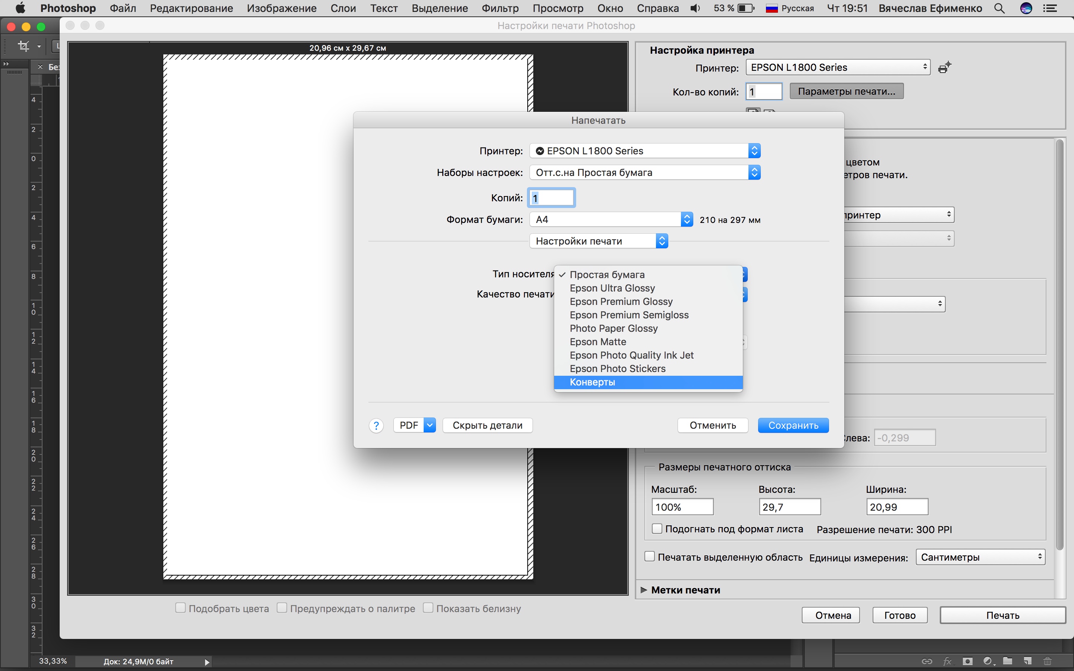
Task: Click the Готово button
Action: click(899, 615)
